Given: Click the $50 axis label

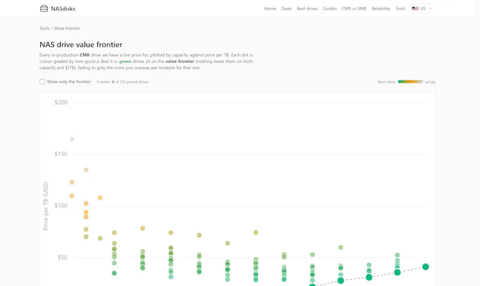Looking at the screenshot, I should click(x=62, y=257).
